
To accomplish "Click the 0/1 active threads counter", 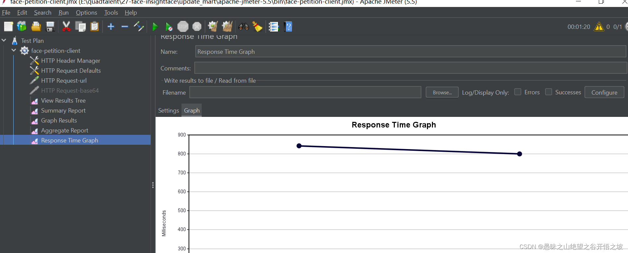I will click(x=618, y=27).
